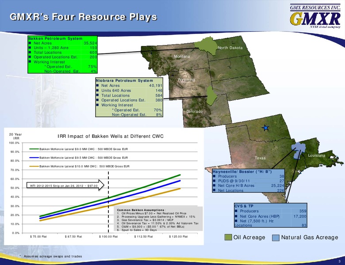Click the North Dakota map label

pos(230,48)
